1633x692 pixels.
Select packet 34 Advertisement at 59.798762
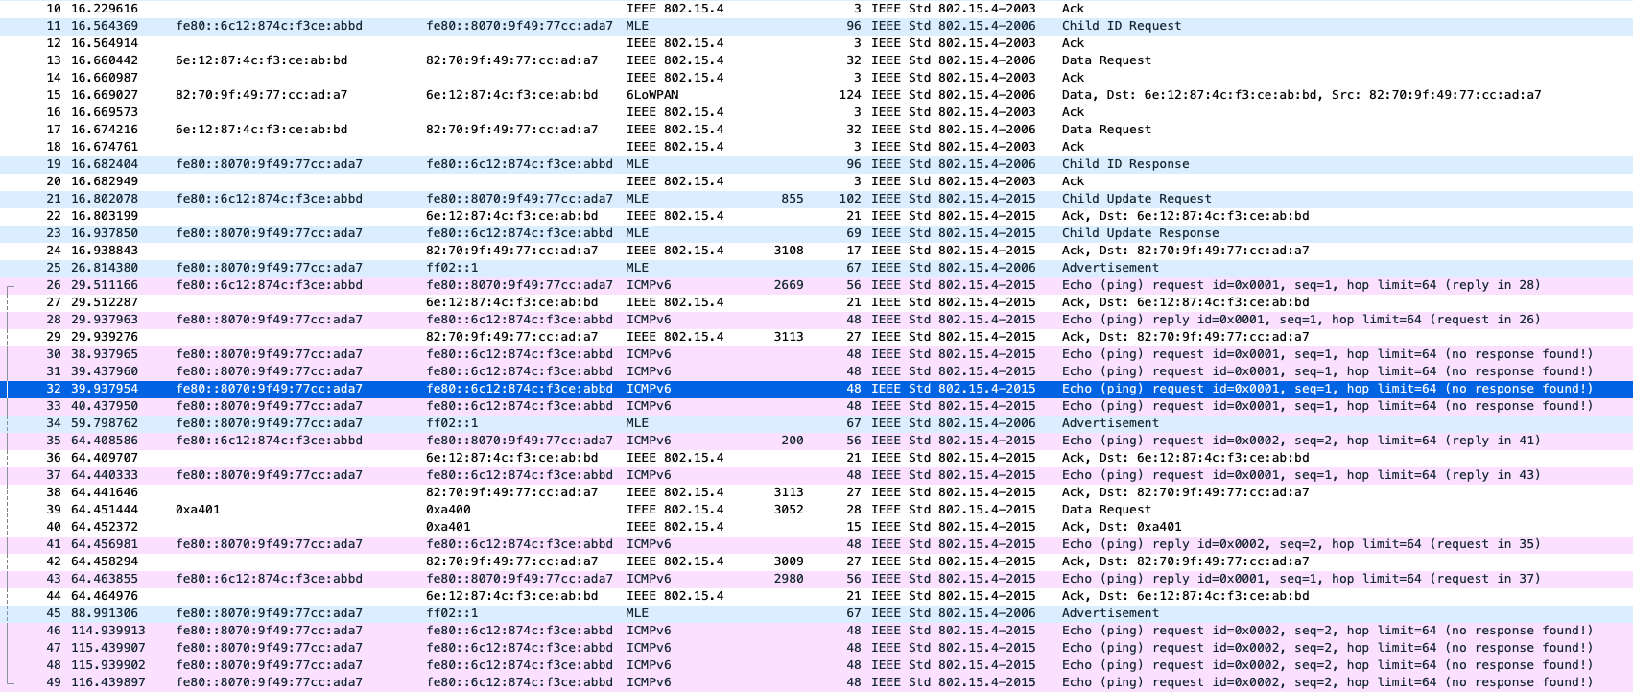pos(816,423)
